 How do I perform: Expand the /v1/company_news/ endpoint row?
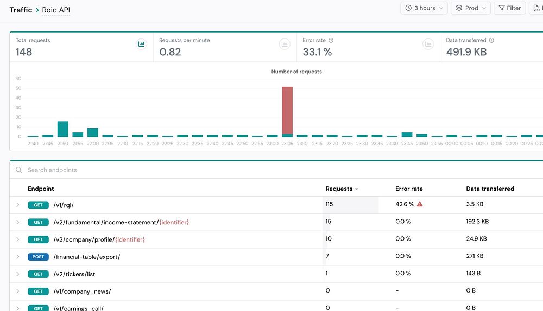(18, 291)
